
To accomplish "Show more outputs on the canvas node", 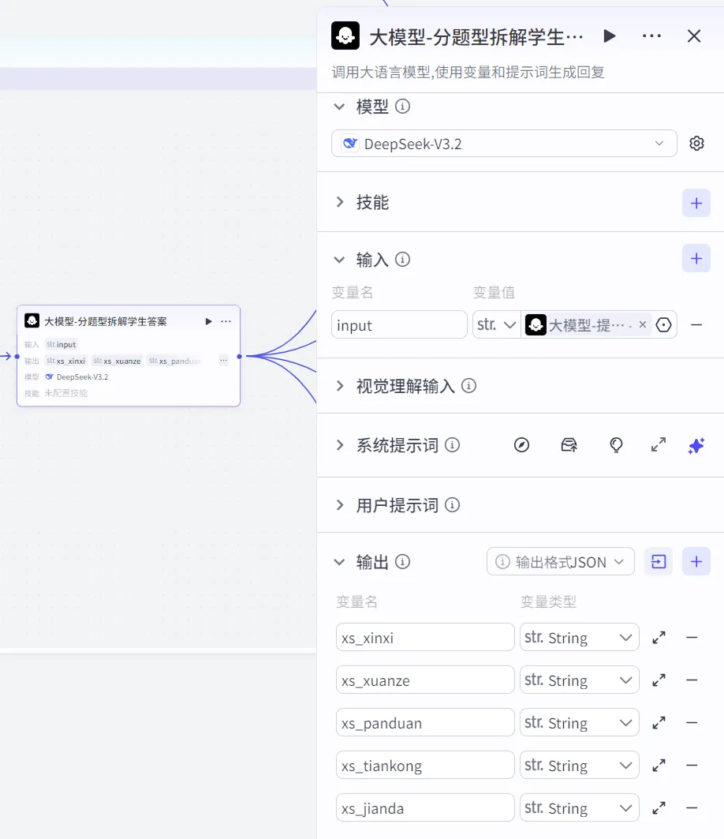I will (223, 360).
